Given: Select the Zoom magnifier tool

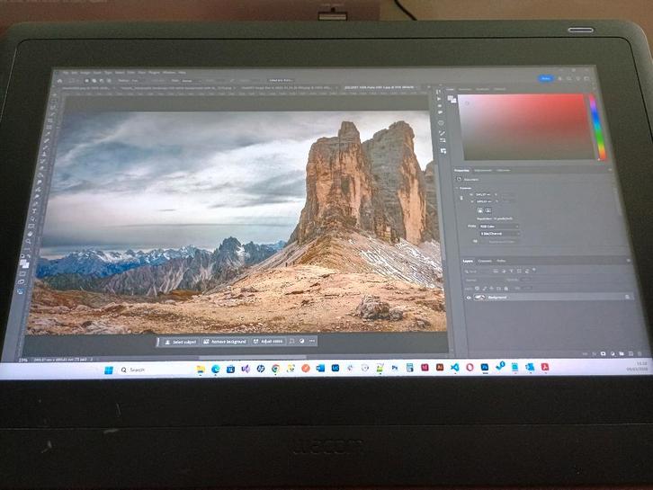Looking at the screenshot, I should (x=30, y=243).
